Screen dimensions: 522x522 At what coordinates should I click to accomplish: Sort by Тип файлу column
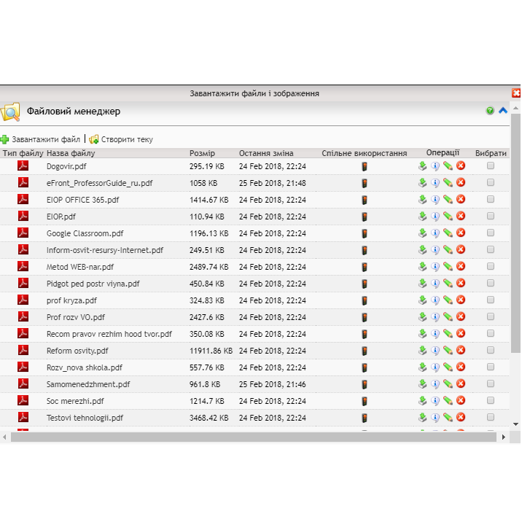coord(23,153)
